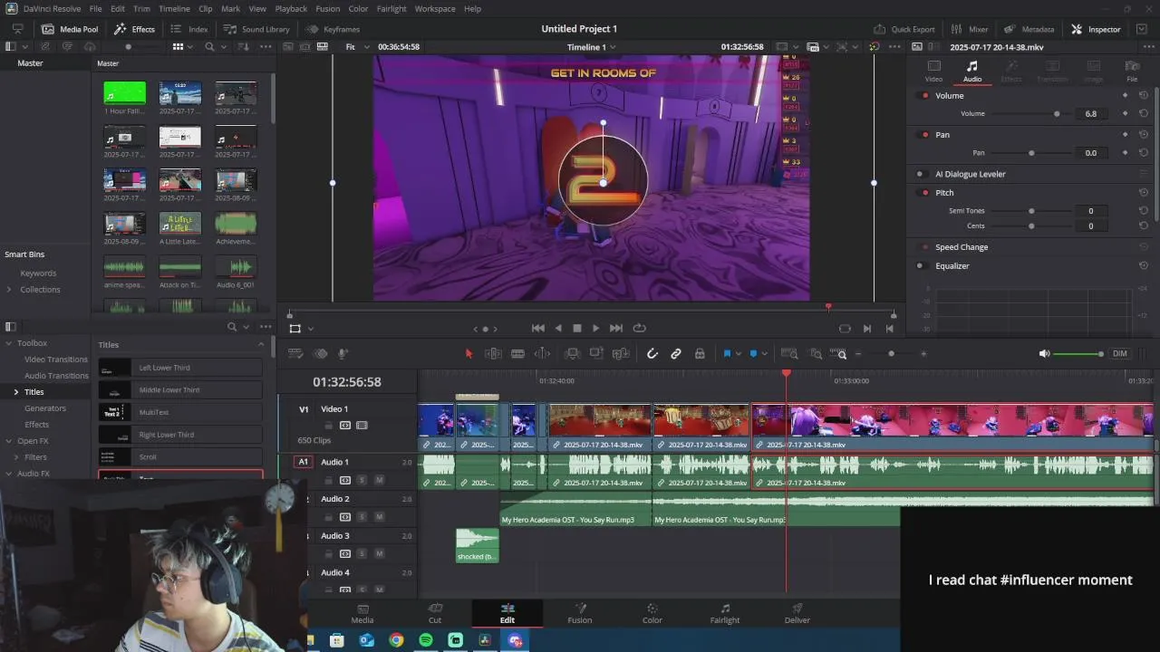Image resolution: width=1160 pixels, height=652 pixels.
Task: Expand the Collections smart bin
Action: (9, 290)
